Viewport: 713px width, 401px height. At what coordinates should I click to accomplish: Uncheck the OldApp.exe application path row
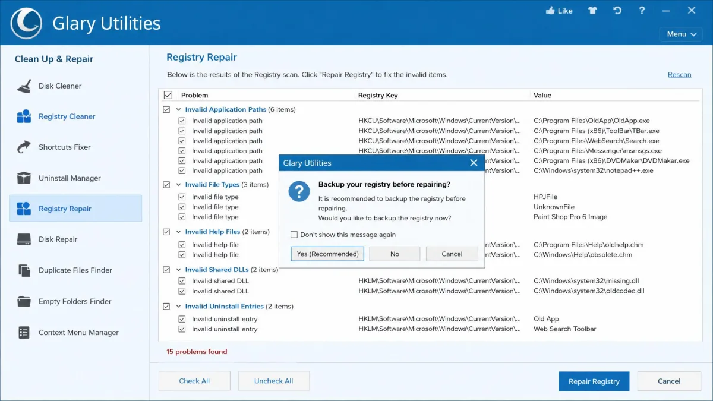tap(182, 121)
